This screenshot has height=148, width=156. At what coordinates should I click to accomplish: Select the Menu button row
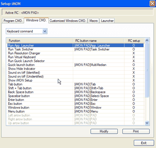(x=75, y=111)
